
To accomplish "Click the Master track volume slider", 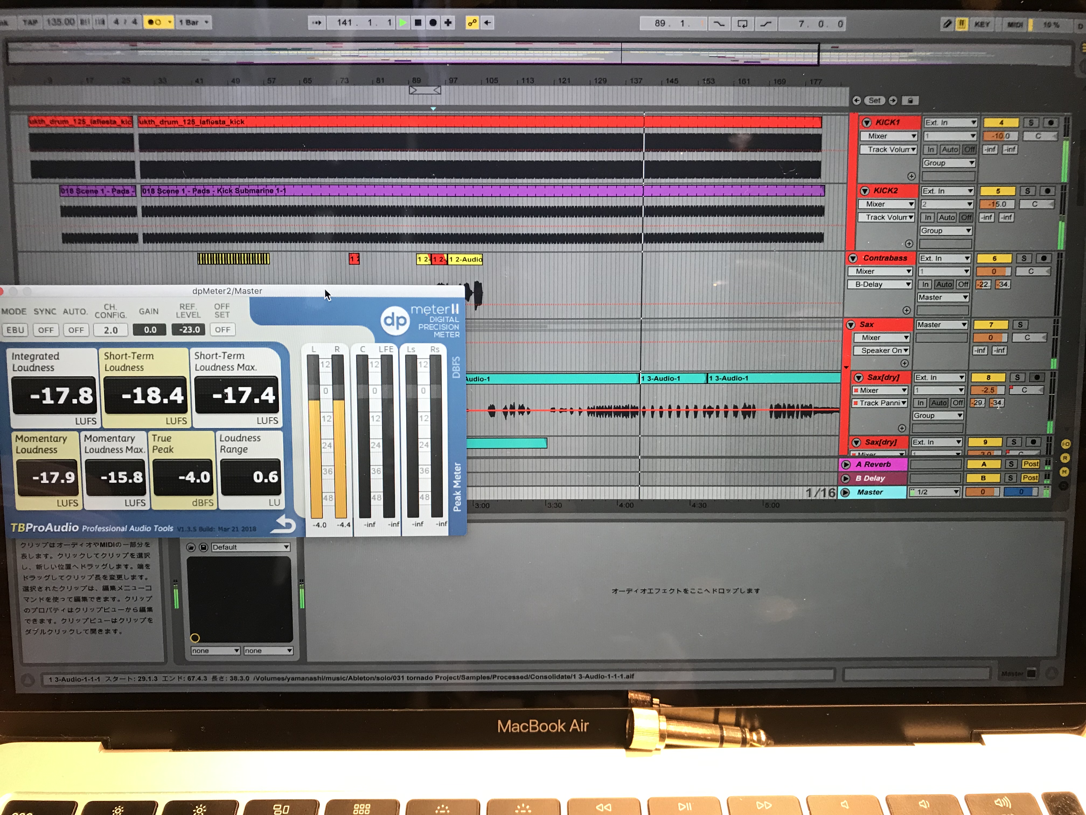I will (982, 492).
